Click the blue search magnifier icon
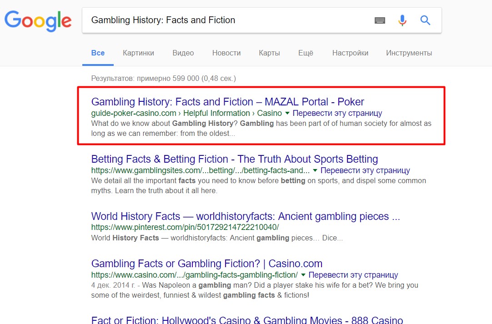Viewport: 492px width, 324px height. (425, 20)
